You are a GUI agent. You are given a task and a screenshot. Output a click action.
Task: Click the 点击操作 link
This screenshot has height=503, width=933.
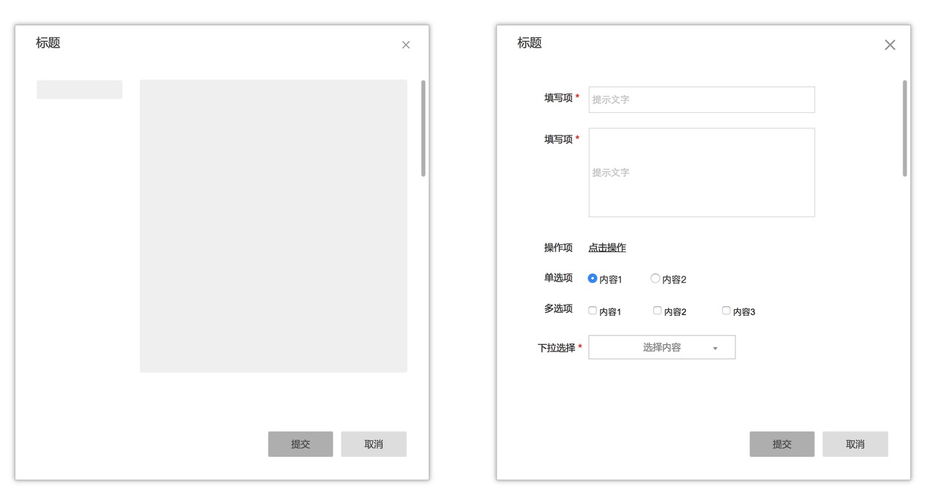(x=607, y=248)
